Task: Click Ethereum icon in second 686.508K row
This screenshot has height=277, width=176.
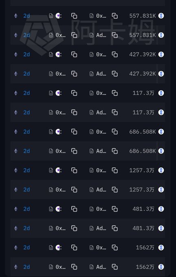Action: point(16,151)
